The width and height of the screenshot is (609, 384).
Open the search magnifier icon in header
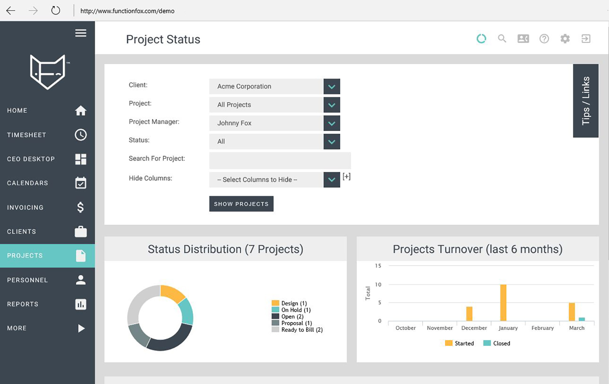click(502, 38)
